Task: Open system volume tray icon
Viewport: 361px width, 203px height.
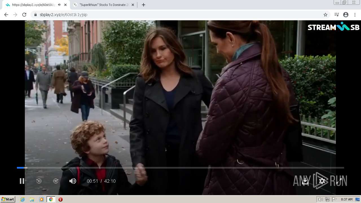Action: pyautogui.click(x=320, y=199)
